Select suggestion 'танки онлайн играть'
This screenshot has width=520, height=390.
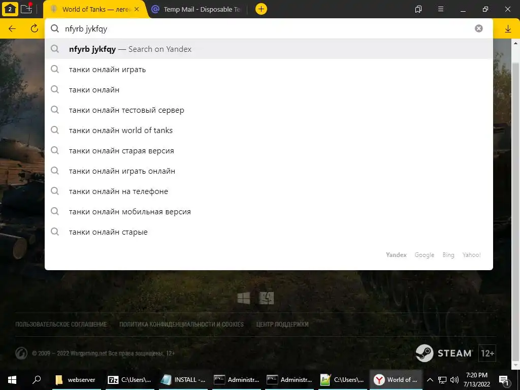pos(269,69)
